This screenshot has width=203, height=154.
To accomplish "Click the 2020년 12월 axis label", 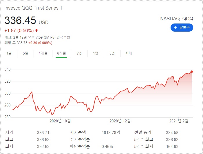I will click(x=120, y=121).
